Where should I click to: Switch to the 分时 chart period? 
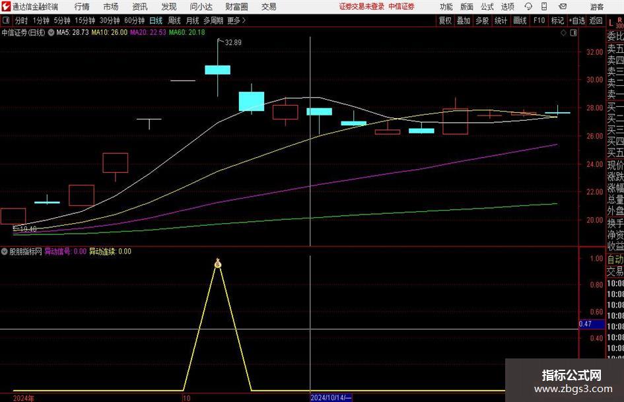point(22,20)
